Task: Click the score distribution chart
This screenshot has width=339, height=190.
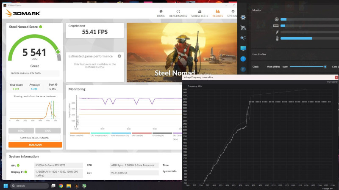Action: click(33, 111)
